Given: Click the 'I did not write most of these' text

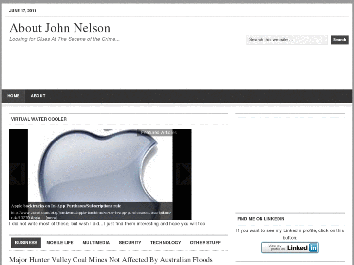Looking at the screenshot, I should (x=108, y=224).
